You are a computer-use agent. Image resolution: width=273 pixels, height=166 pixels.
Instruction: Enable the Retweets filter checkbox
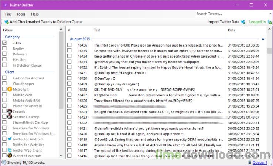point(4,54)
